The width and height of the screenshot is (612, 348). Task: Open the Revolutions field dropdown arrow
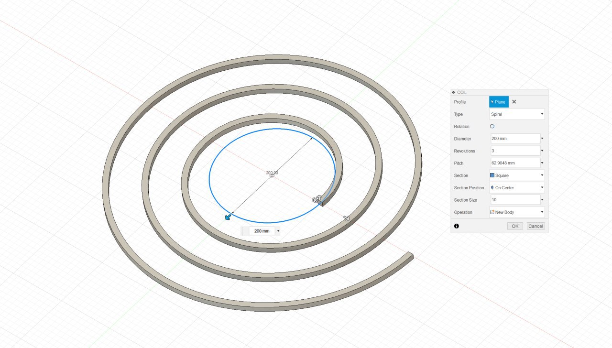[x=543, y=151]
